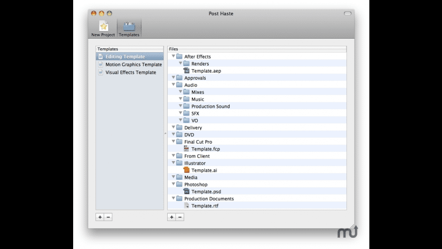This screenshot has height=249, width=442.
Task: Remove a file with Files minus button
Action: point(180,217)
